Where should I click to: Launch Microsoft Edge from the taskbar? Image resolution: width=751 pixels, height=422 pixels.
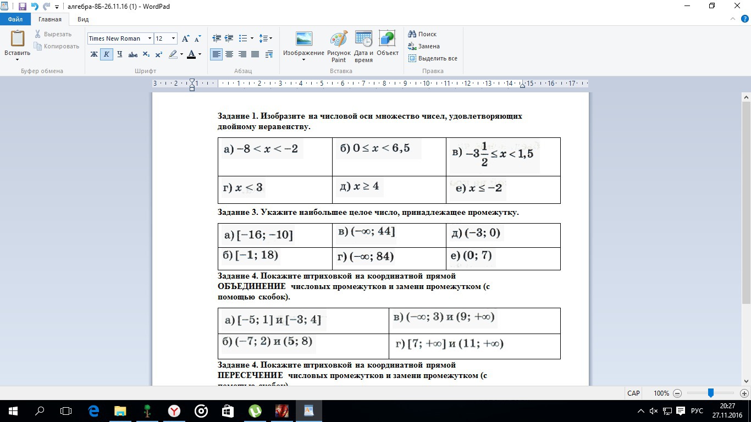[93, 410]
